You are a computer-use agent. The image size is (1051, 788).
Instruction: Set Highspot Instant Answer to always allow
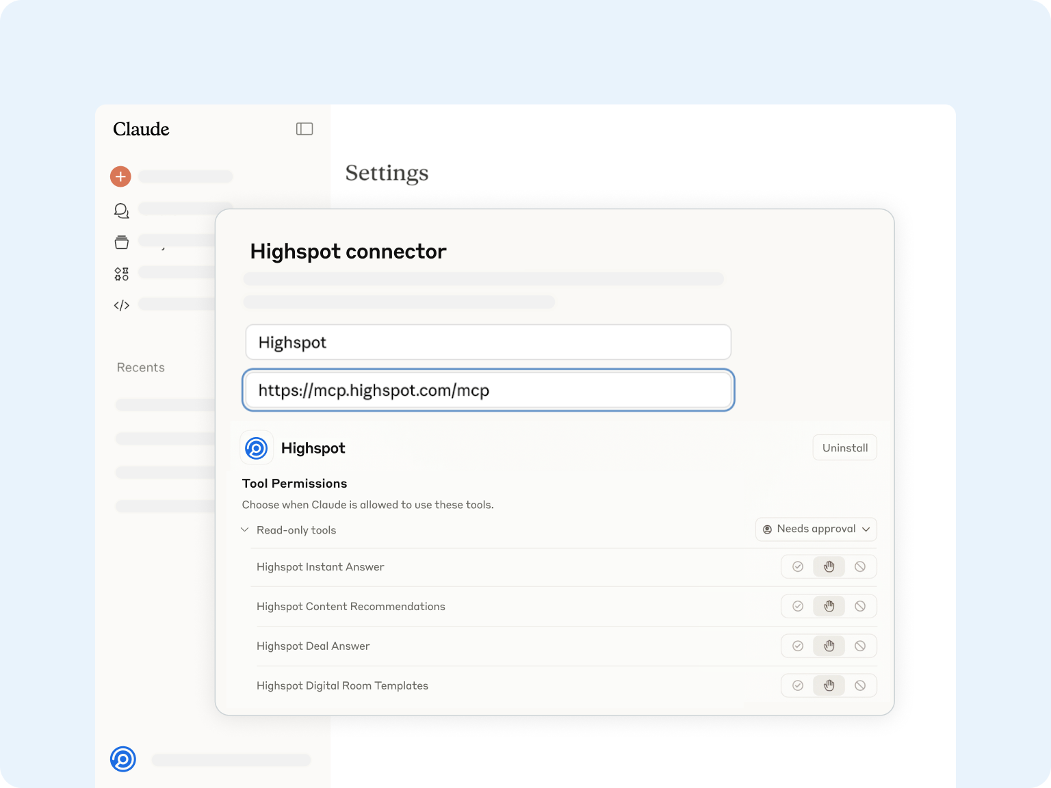(798, 566)
